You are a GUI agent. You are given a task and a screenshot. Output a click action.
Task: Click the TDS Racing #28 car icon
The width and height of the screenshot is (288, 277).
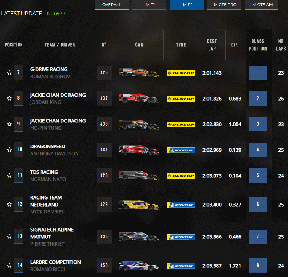tap(139, 176)
